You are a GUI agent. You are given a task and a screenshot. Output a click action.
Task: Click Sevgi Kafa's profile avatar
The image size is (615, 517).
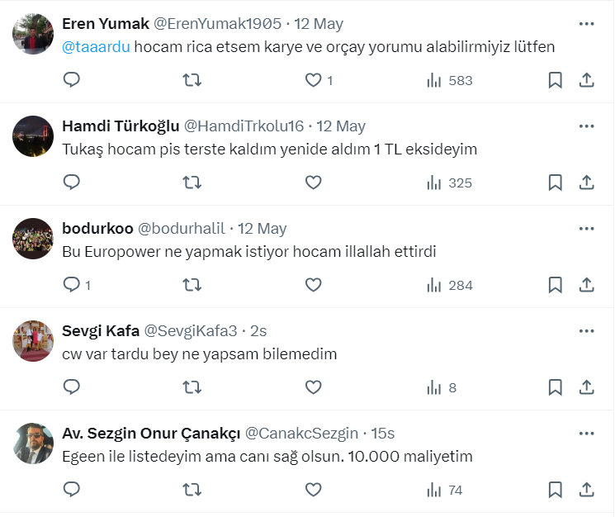pos(34,341)
